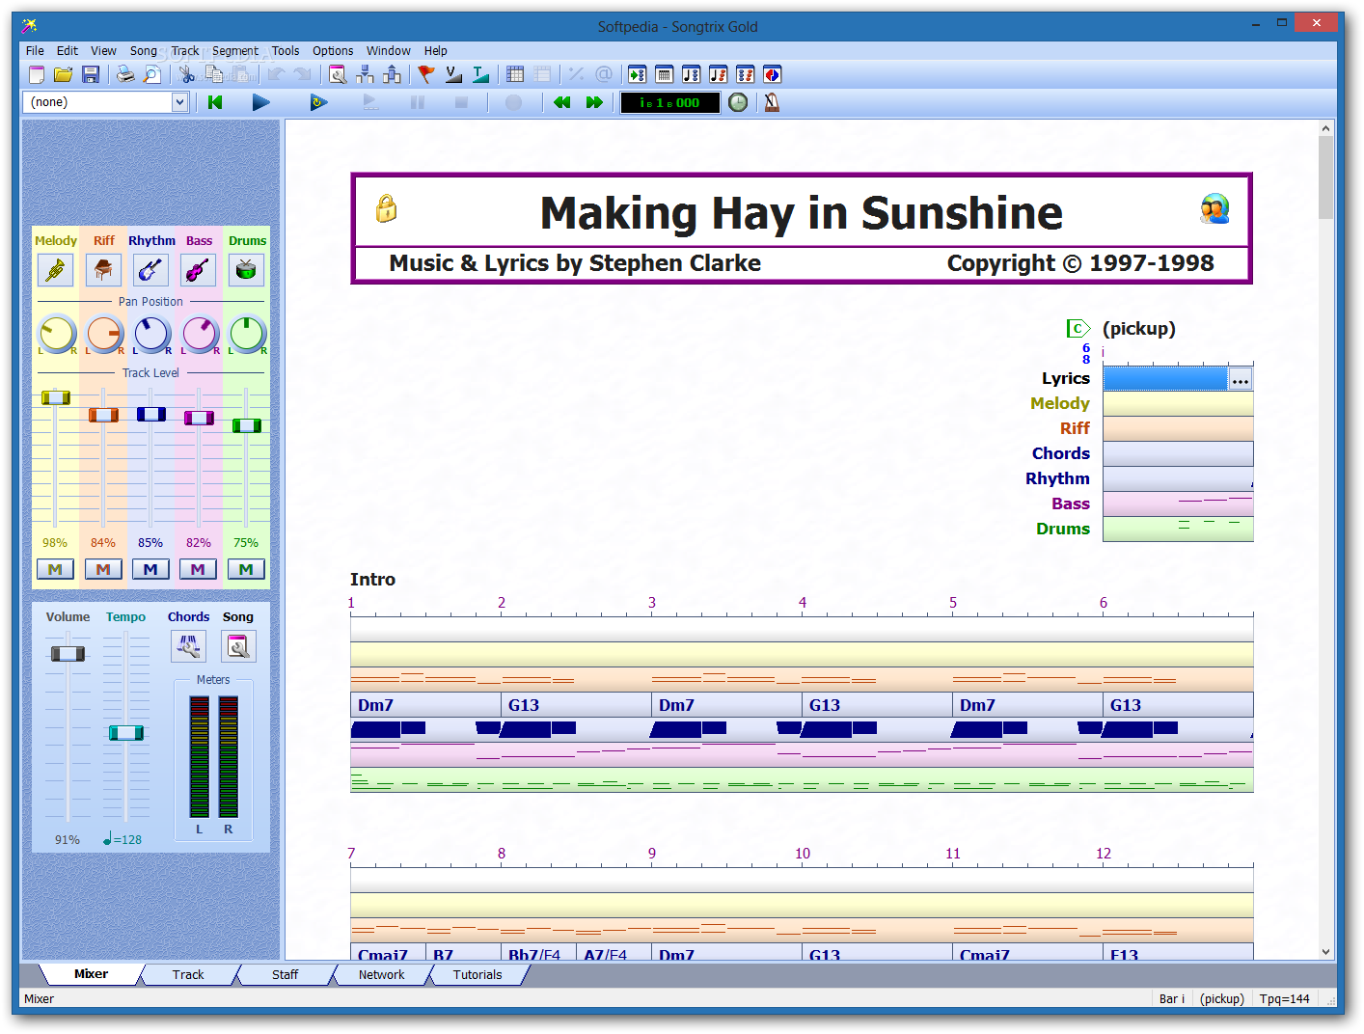Open the (none) dropdown list

[179, 102]
